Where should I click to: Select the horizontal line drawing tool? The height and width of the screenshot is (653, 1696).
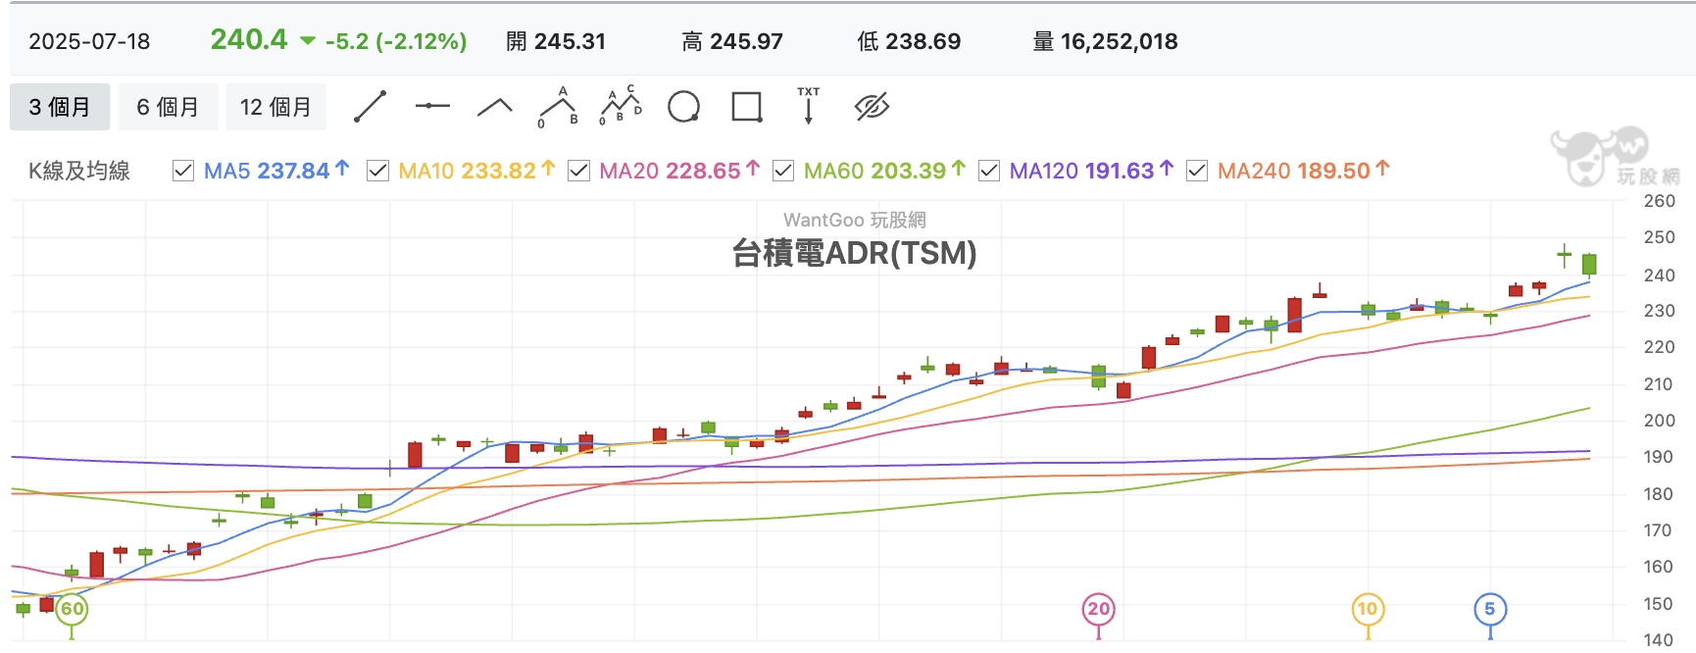click(x=432, y=106)
